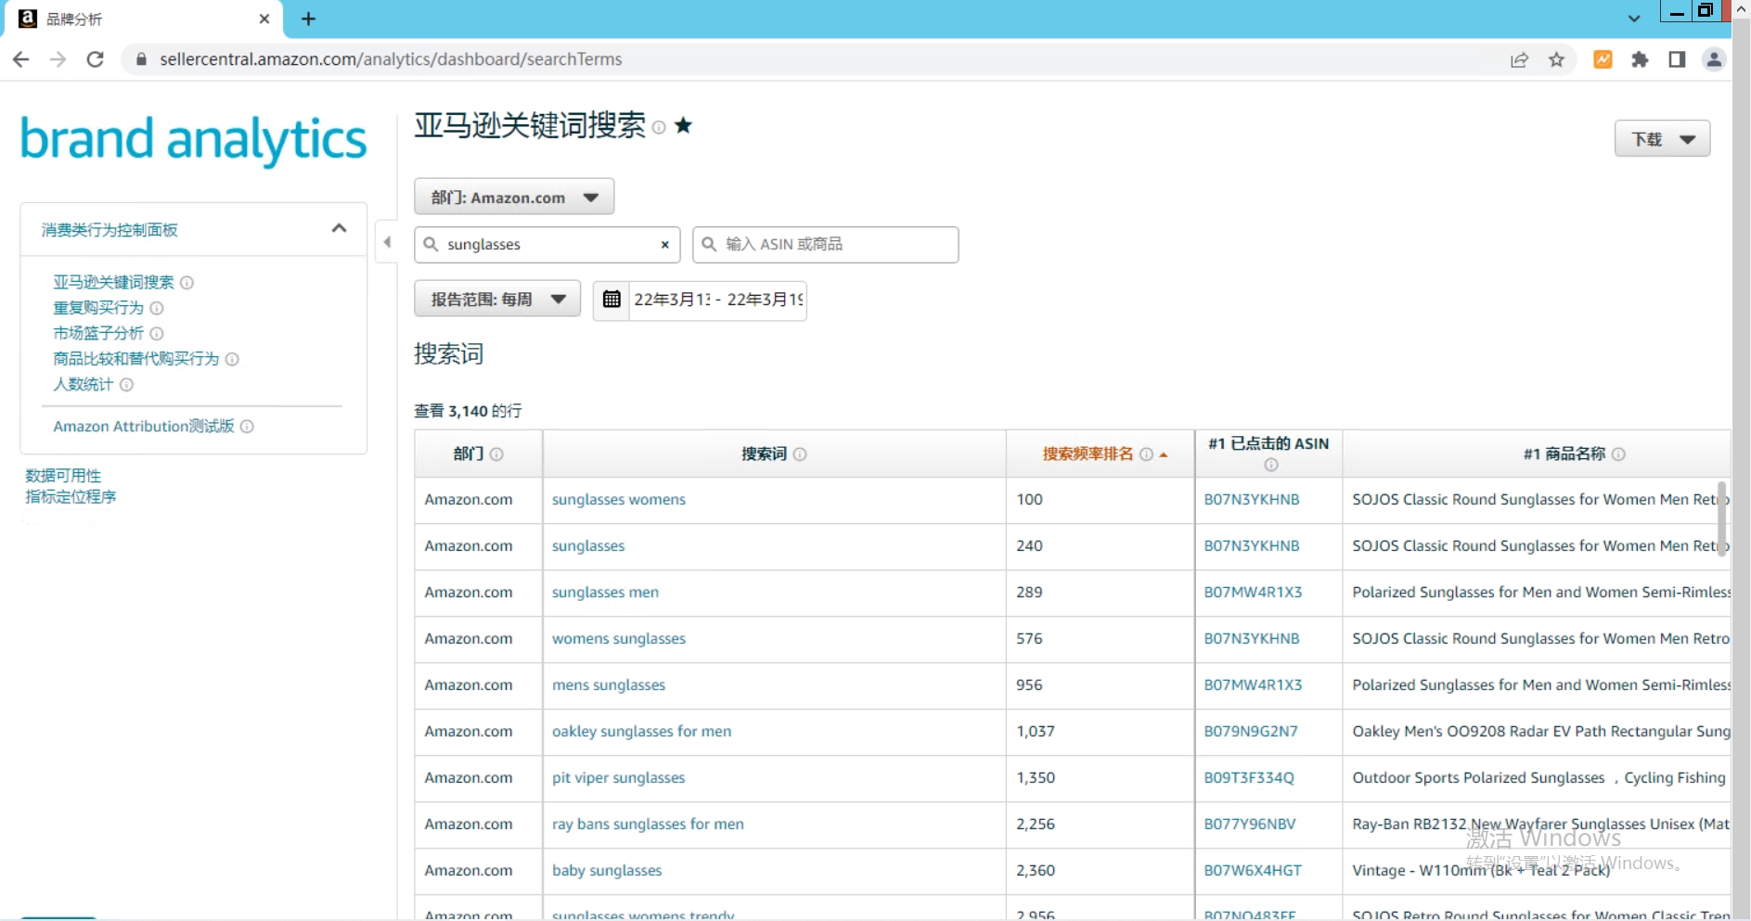Open the 下载 download dropdown
Viewport: 1751px width, 921px height.
coord(1662,139)
